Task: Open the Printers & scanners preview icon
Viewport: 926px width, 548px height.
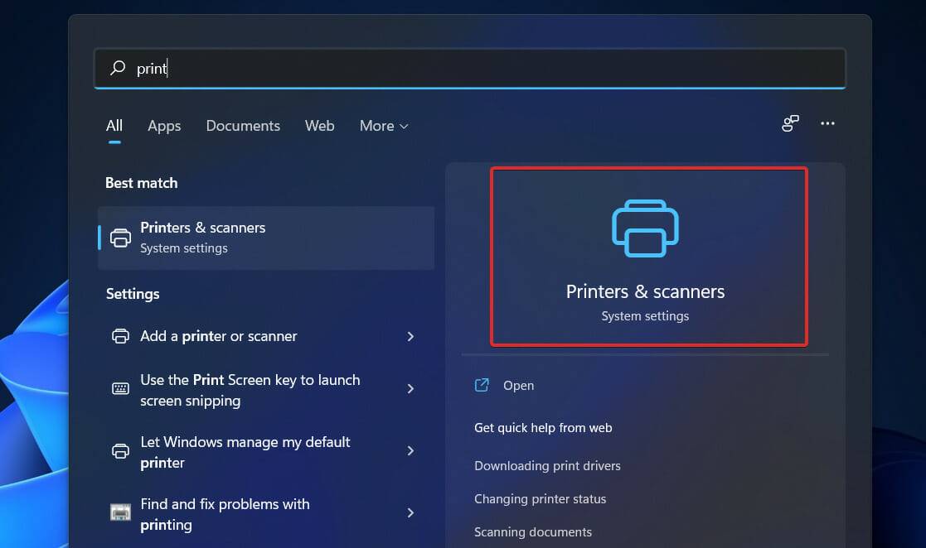Action: pyautogui.click(x=645, y=228)
